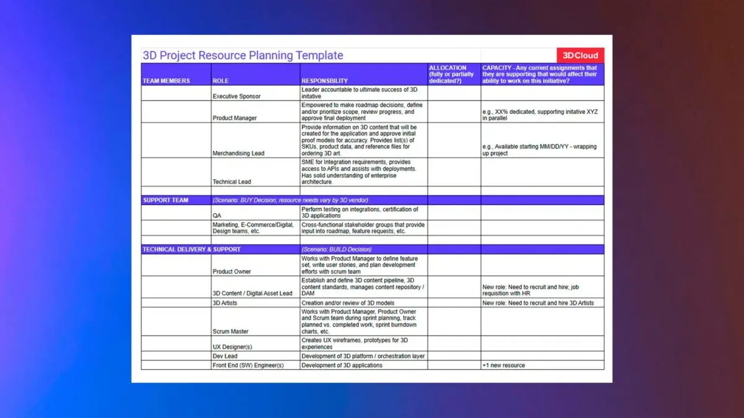Click "Creates UX wireframes, prototypes" cell
Image resolution: width=744 pixels, height=418 pixels.
tap(364, 344)
